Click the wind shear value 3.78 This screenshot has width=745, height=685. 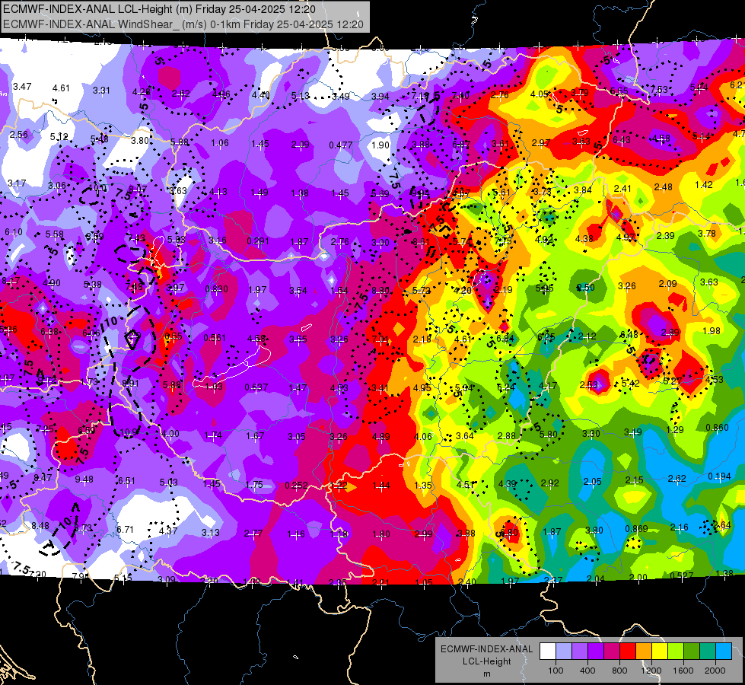[706, 233]
